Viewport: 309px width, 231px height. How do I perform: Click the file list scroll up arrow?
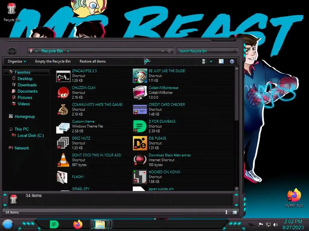tap(237, 69)
